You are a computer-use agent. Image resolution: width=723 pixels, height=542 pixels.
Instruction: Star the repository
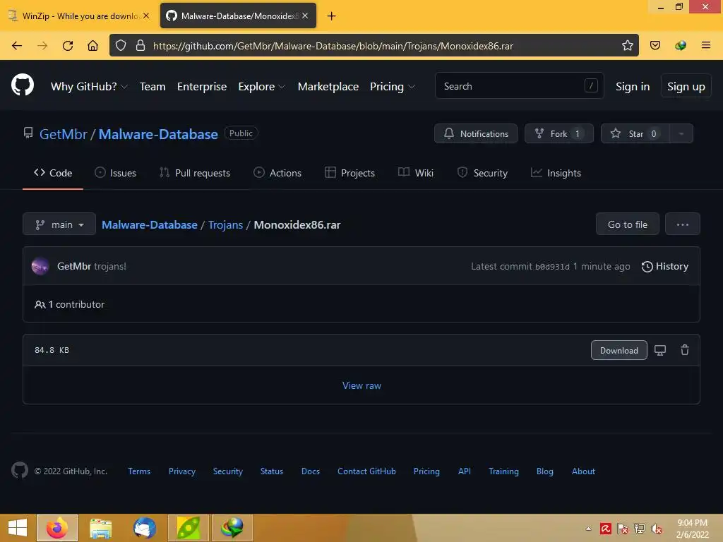635,133
